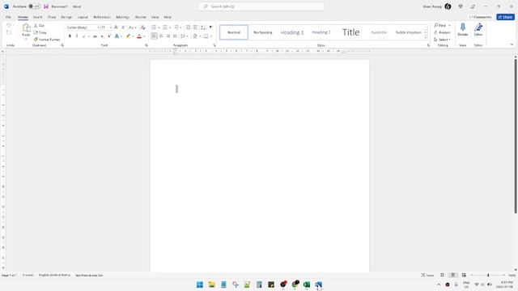Toggle show paragraph marks
The height and width of the screenshot is (291, 518).
(210, 27)
